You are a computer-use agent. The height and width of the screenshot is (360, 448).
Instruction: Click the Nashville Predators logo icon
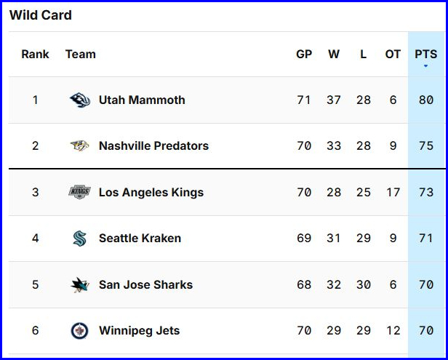79,146
